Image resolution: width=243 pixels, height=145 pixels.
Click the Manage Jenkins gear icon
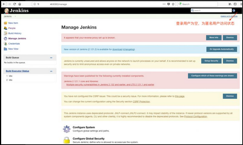(x=5, y=39)
